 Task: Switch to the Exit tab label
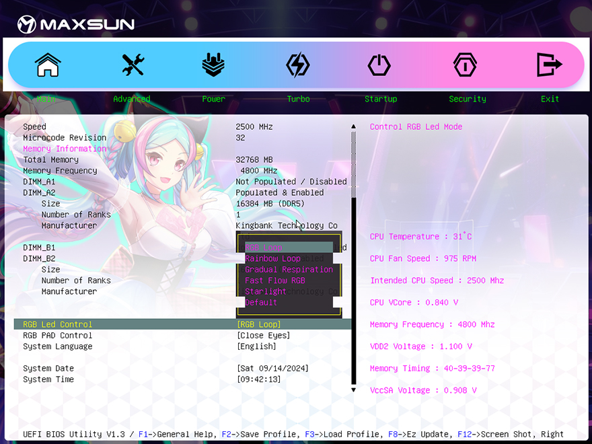click(550, 99)
